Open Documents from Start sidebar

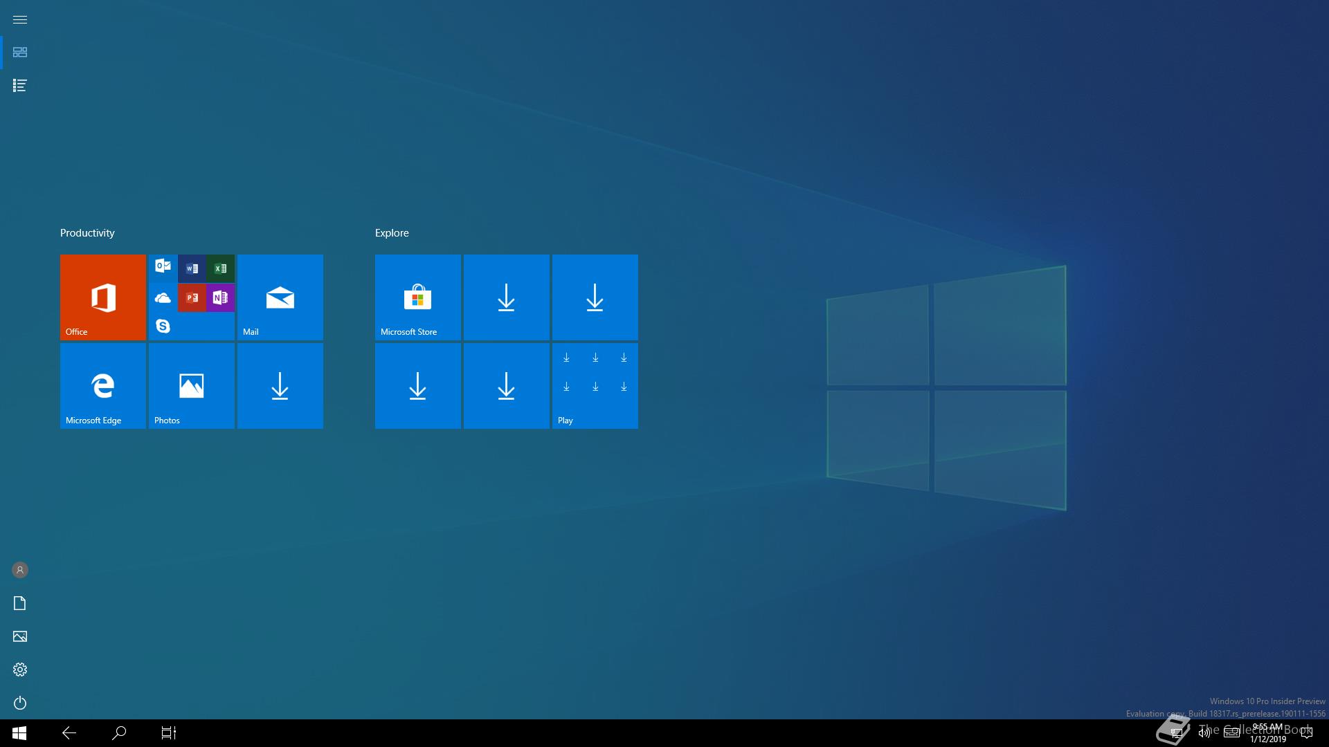pyautogui.click(x=20, y=603)
